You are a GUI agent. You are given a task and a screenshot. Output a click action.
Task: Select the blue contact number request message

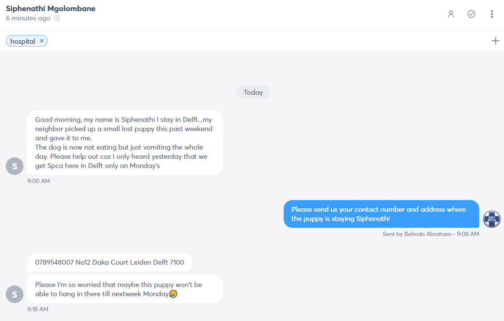(381, 214)
